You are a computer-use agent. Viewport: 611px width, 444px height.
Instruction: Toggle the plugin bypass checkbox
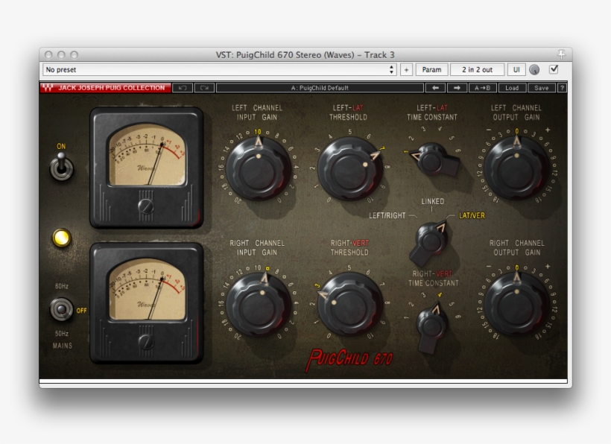point(554,69)
